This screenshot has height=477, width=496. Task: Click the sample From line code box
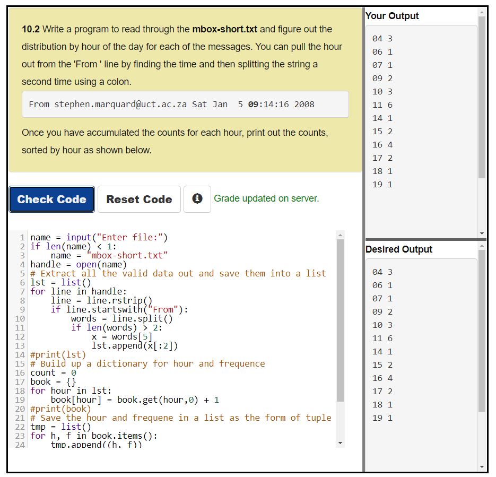[x=185, y=105]
